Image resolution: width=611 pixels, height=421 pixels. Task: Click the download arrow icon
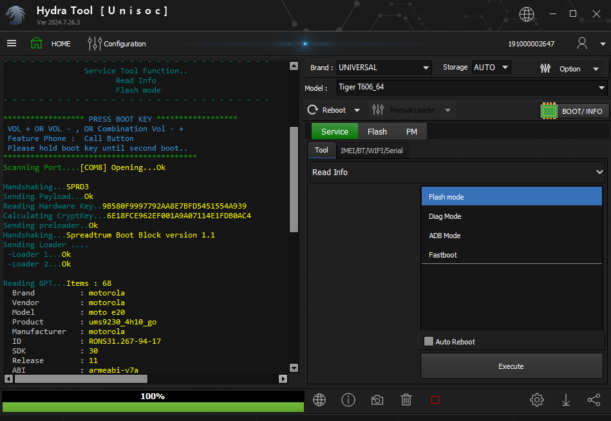pyautogui.click(x=566, y=400)
